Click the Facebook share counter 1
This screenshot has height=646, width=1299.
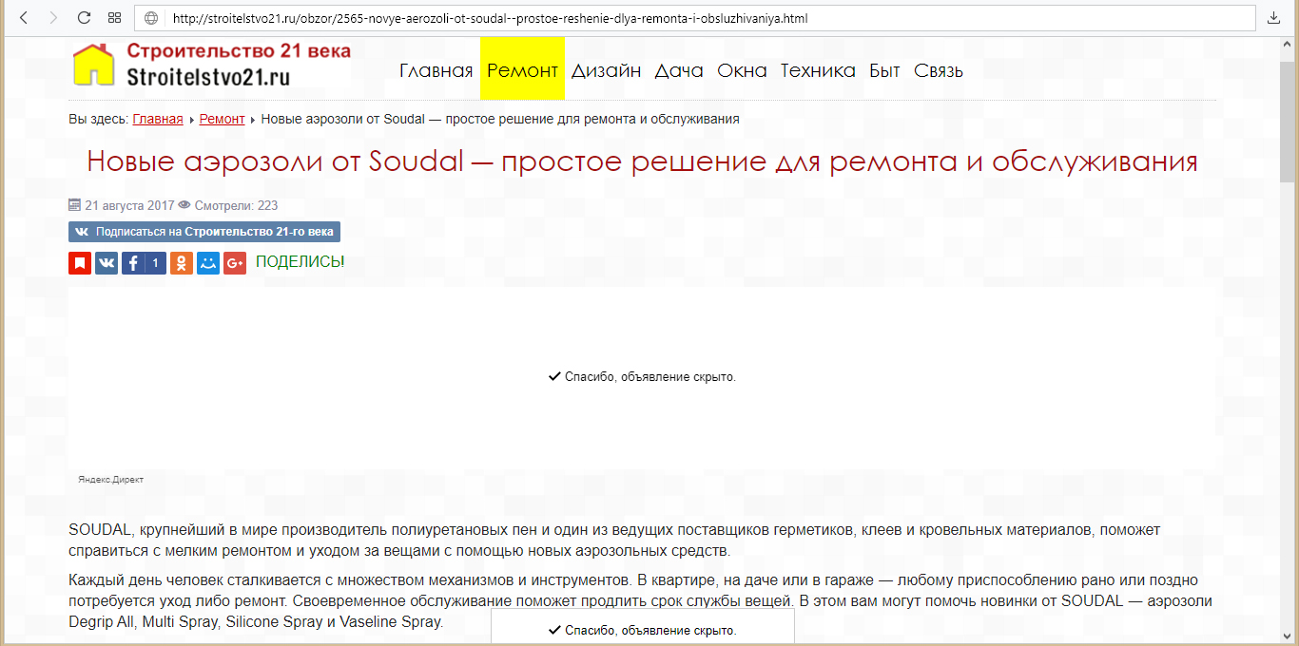[x=156, y=263]
